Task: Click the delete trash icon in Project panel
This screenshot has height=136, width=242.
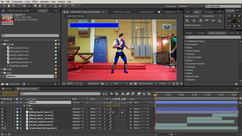Action: point(24,84)
